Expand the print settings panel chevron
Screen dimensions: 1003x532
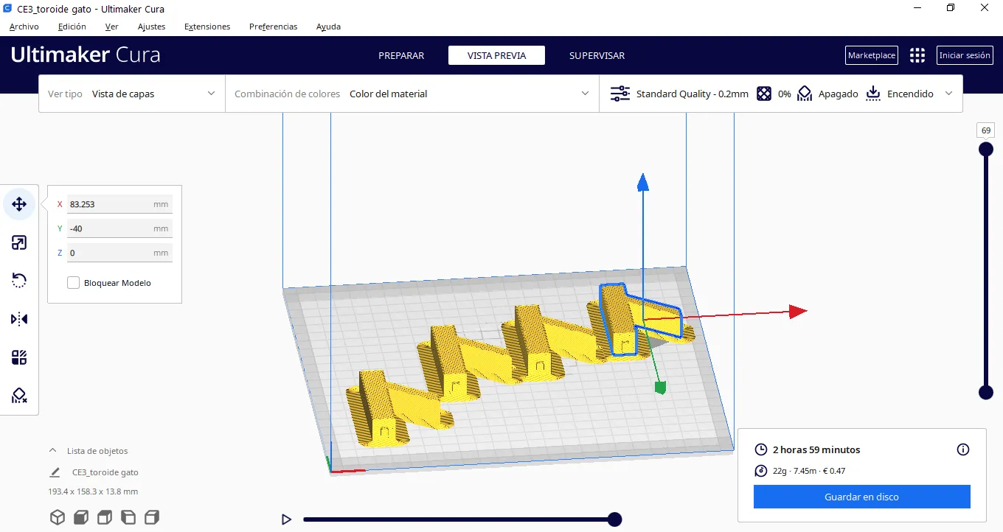(948, 94)
